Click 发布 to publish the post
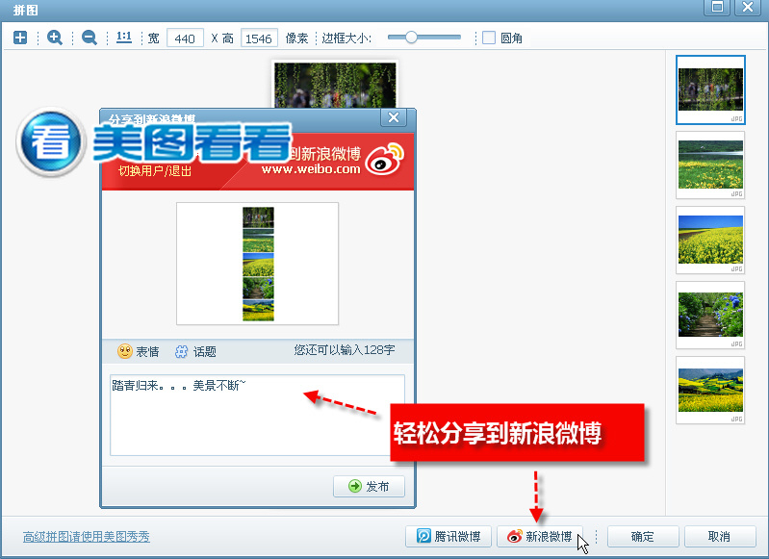769x559 pixels. point(369,487)
